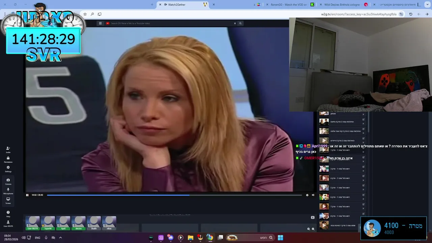The image size is (432, 243).
Task: Open a new browser tab
Action: coord(152,5)
